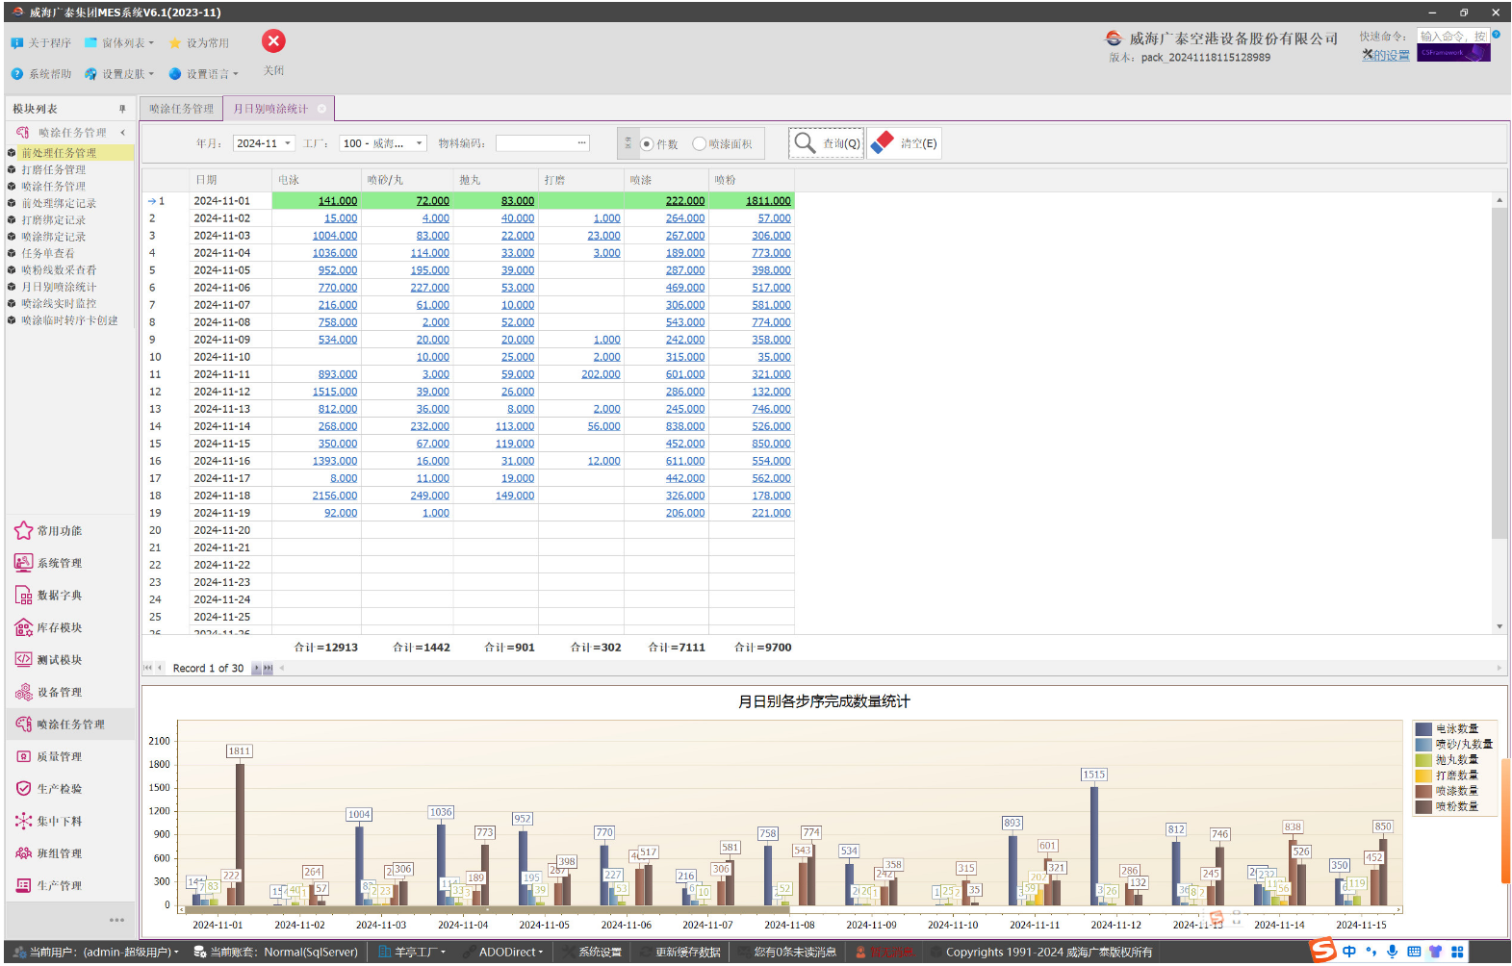
Task: Open 当前用户 admin dropdown in status bar
Action: [x=95, y=953]
